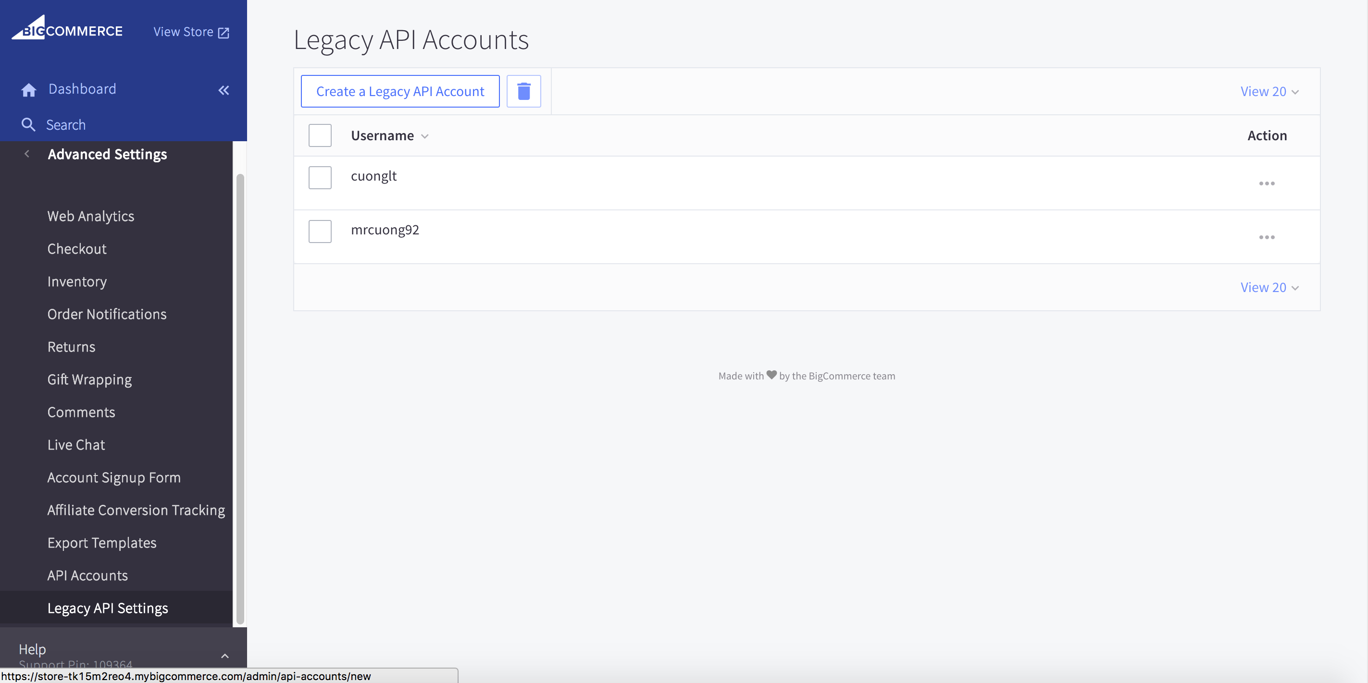Open the Dashboard menu item
The width and height of the screenshot is (1368, 683).
(82, 89)
